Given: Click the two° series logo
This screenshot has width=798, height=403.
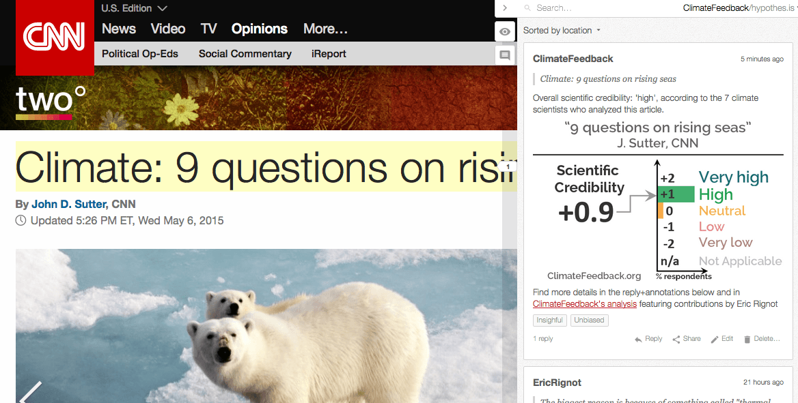Looking at the screenshot, I should click(x=51, y=102).
